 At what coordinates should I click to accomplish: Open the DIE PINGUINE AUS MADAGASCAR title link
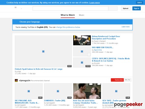tap(27, 102)
